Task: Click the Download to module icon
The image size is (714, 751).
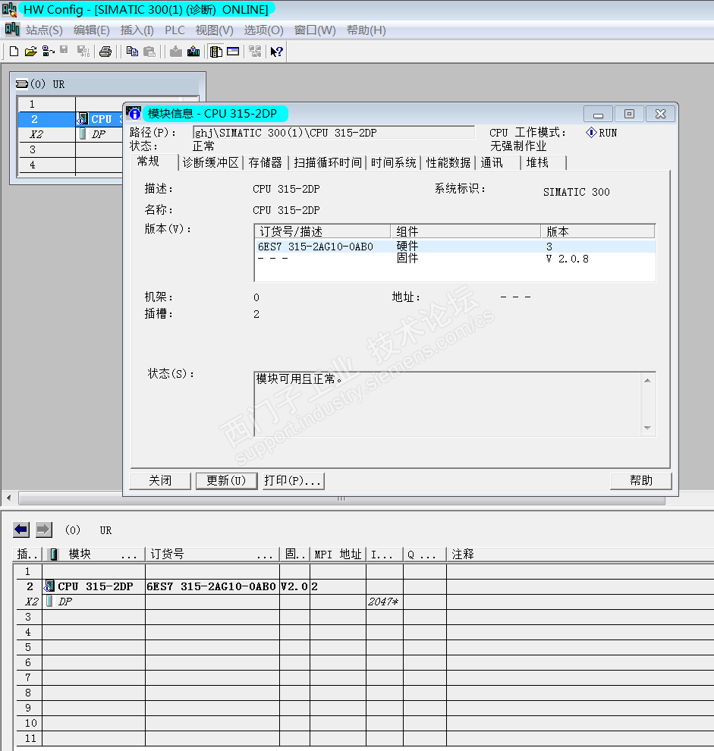Action: tap(176, 52)
